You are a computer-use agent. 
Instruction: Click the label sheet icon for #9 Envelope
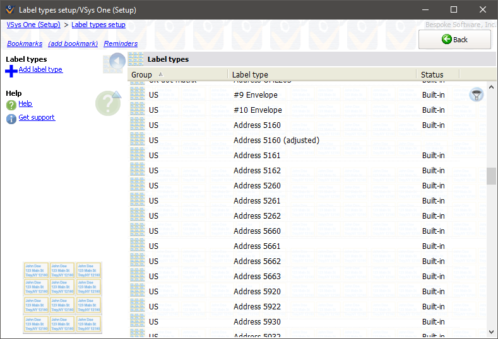coord(137,95)
